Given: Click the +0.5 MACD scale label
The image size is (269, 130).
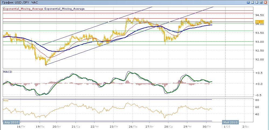Looking at the screenshot, I should [259, 73].
